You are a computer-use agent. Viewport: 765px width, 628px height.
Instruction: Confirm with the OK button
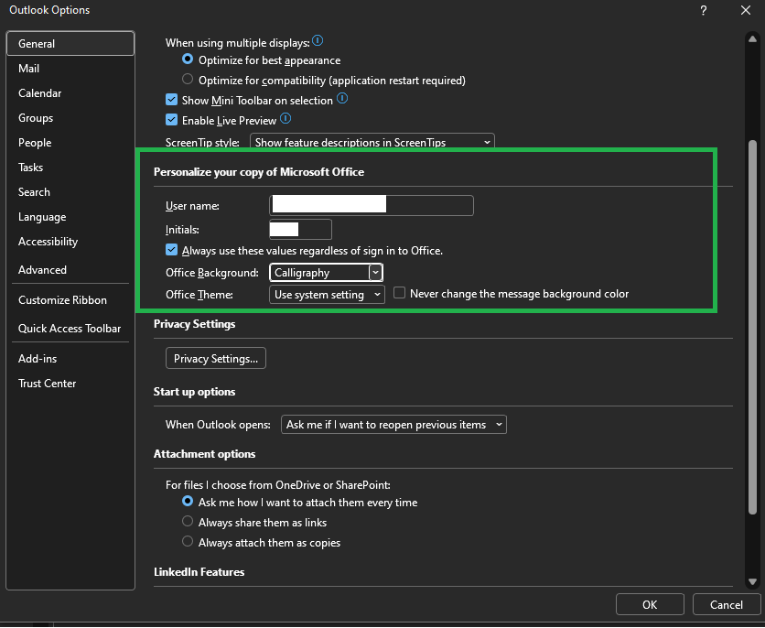tap(650, 604)
